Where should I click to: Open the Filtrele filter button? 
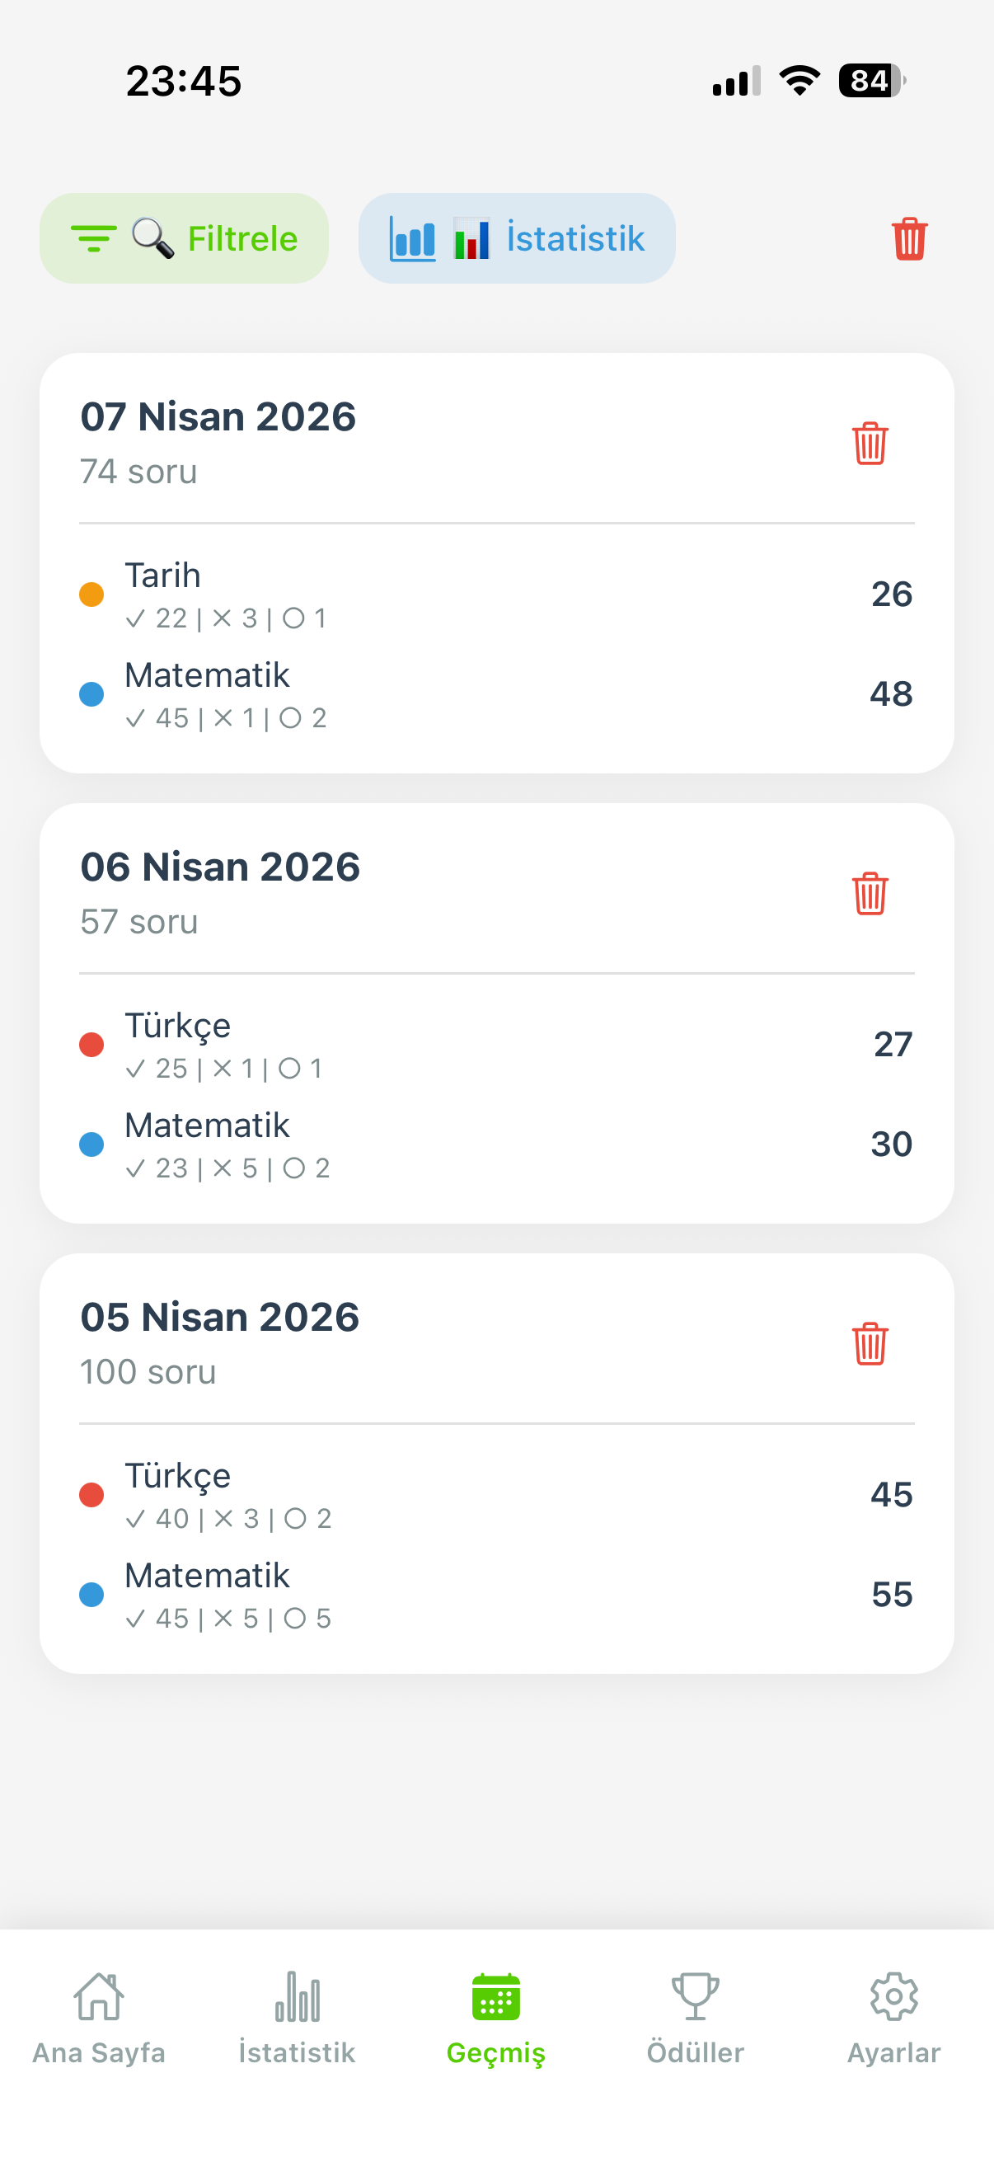coord(185,238)
